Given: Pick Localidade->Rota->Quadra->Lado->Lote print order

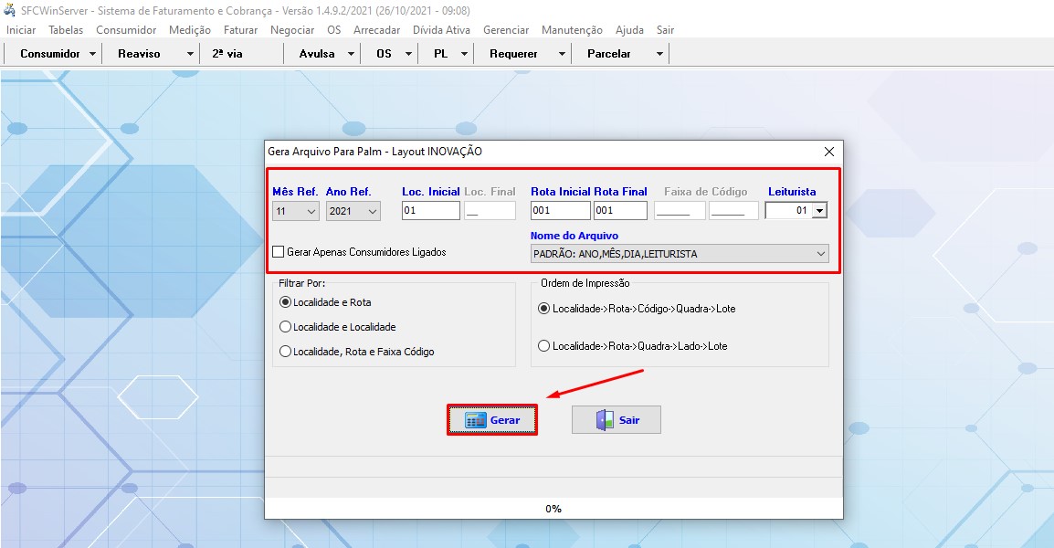Looking at the screenshot, I should pyautogui.click(x=544, y=346).
